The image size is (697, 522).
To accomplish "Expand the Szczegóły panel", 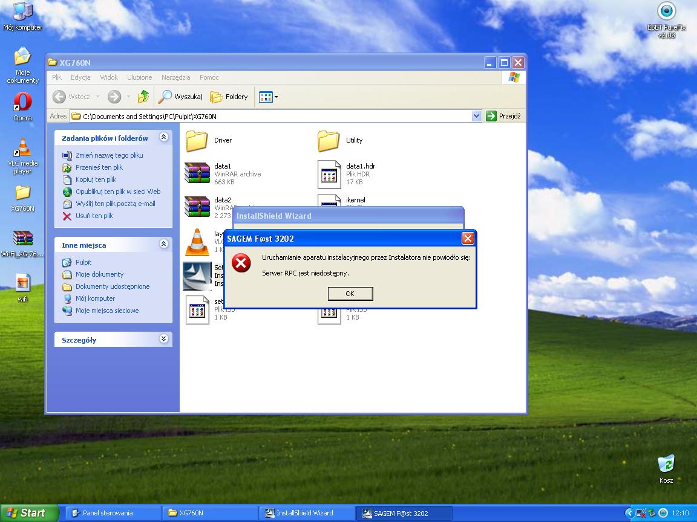I will pos(163,339).
